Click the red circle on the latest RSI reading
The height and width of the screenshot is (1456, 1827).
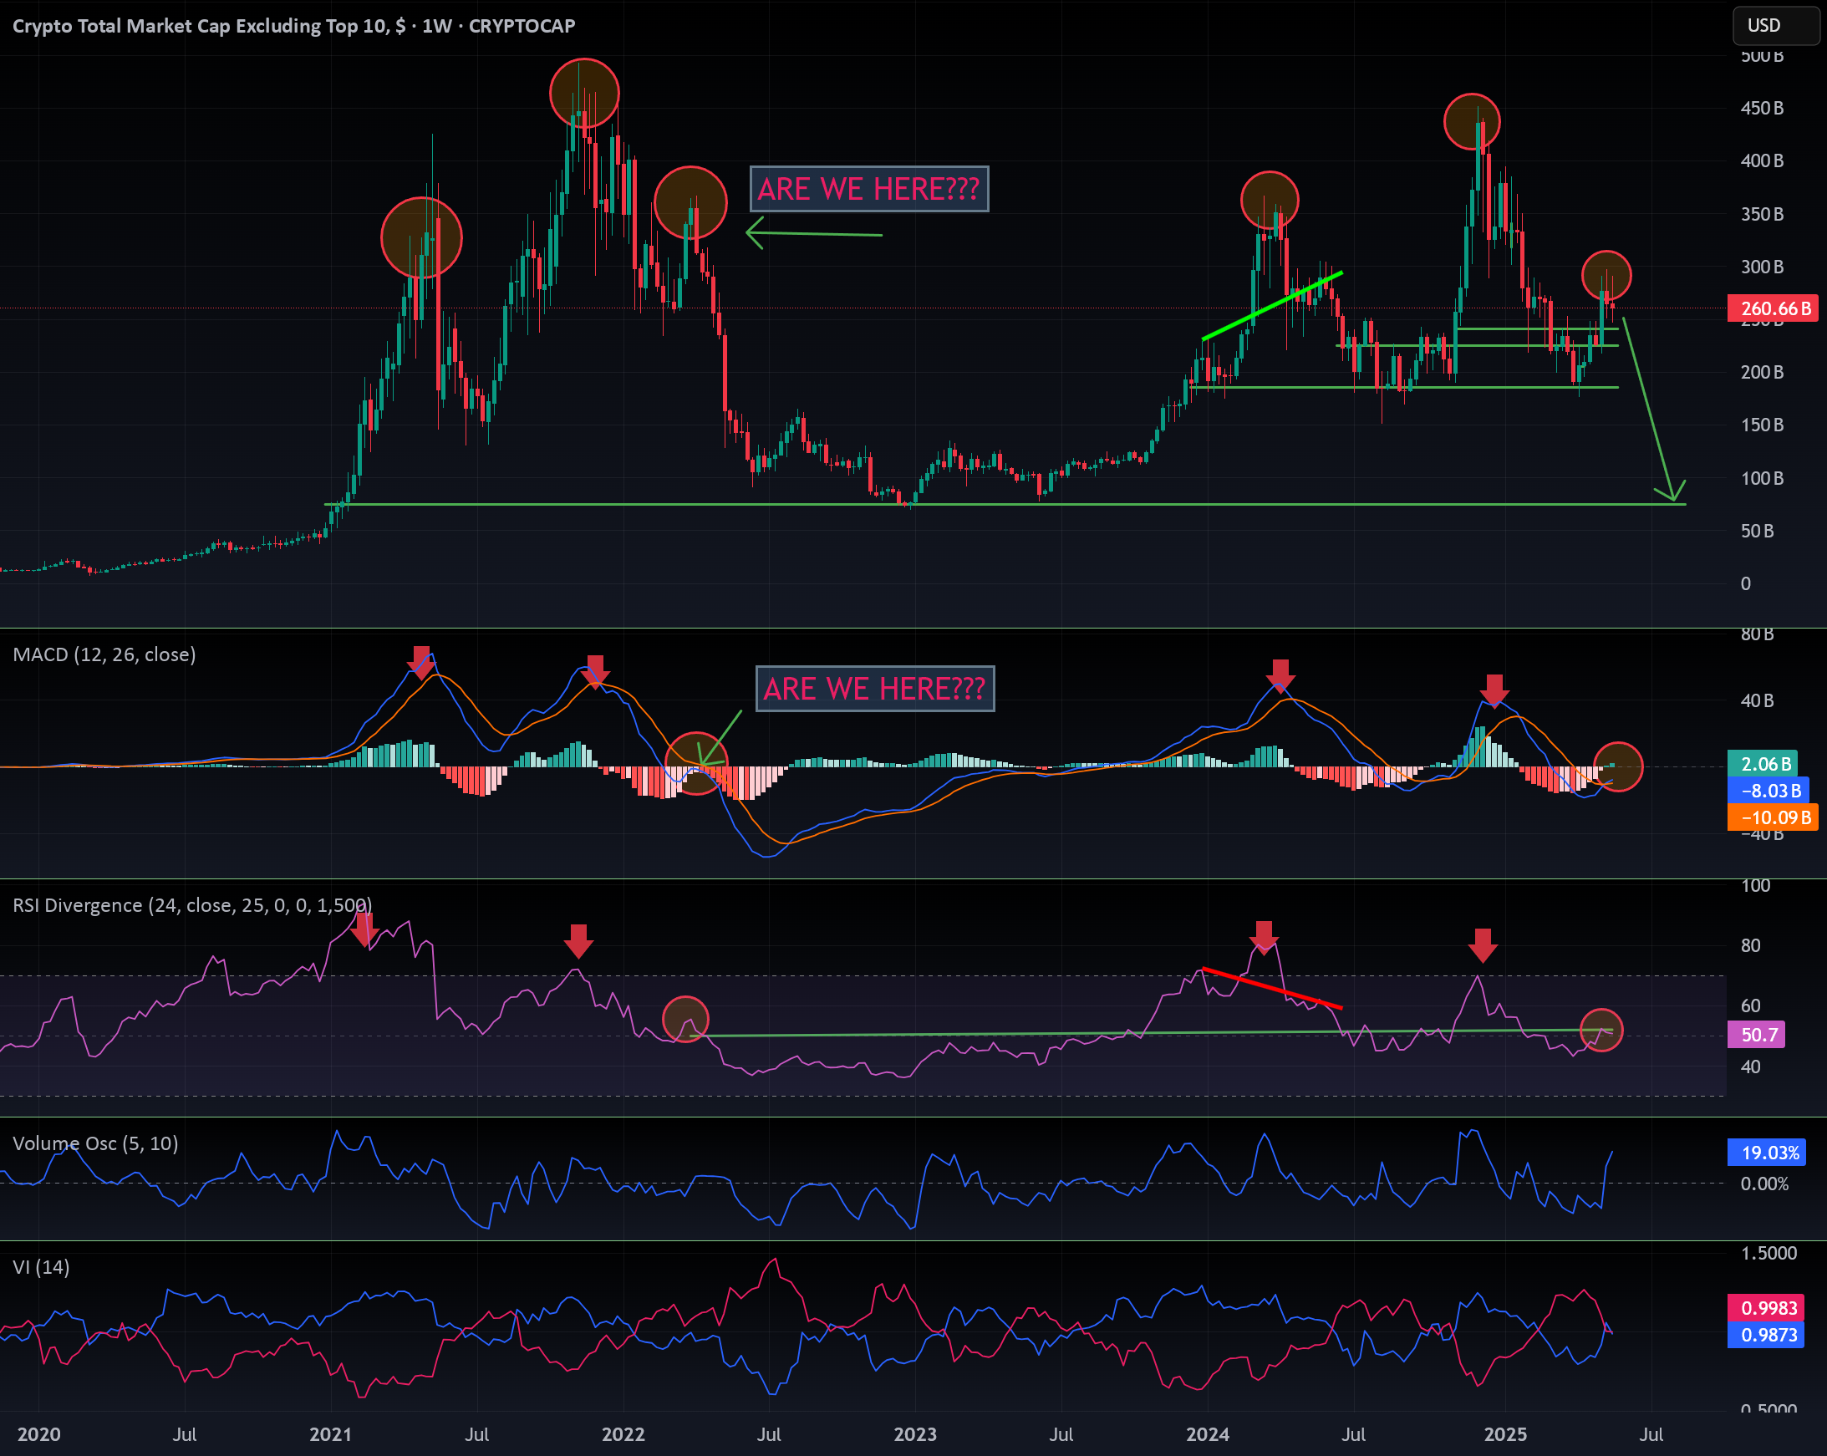pyautogui.click(x=1601, y=1031)
